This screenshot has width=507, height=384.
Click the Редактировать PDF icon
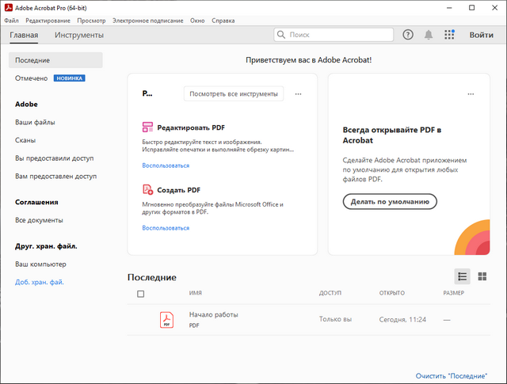coord(147,127)
